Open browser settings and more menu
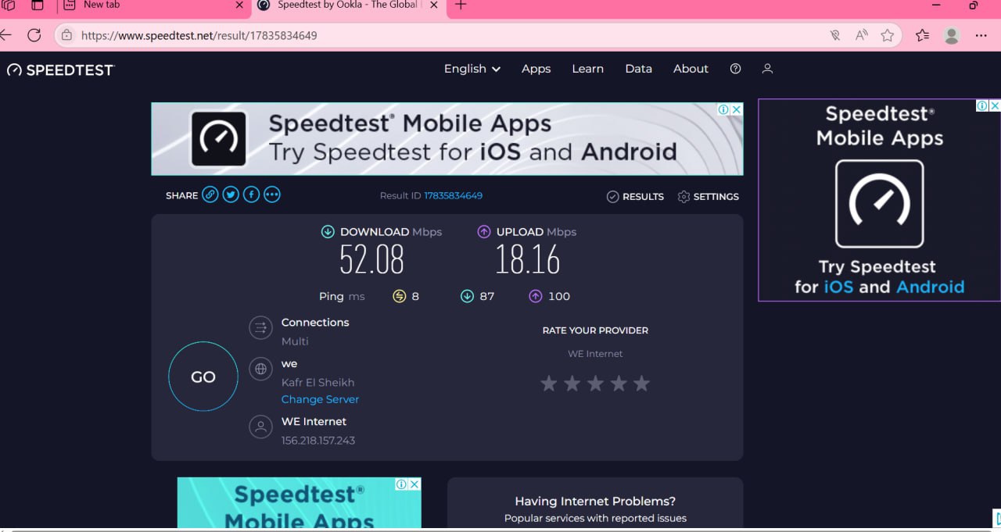This screenshot has width=1001, height=532. click(981, 35)
